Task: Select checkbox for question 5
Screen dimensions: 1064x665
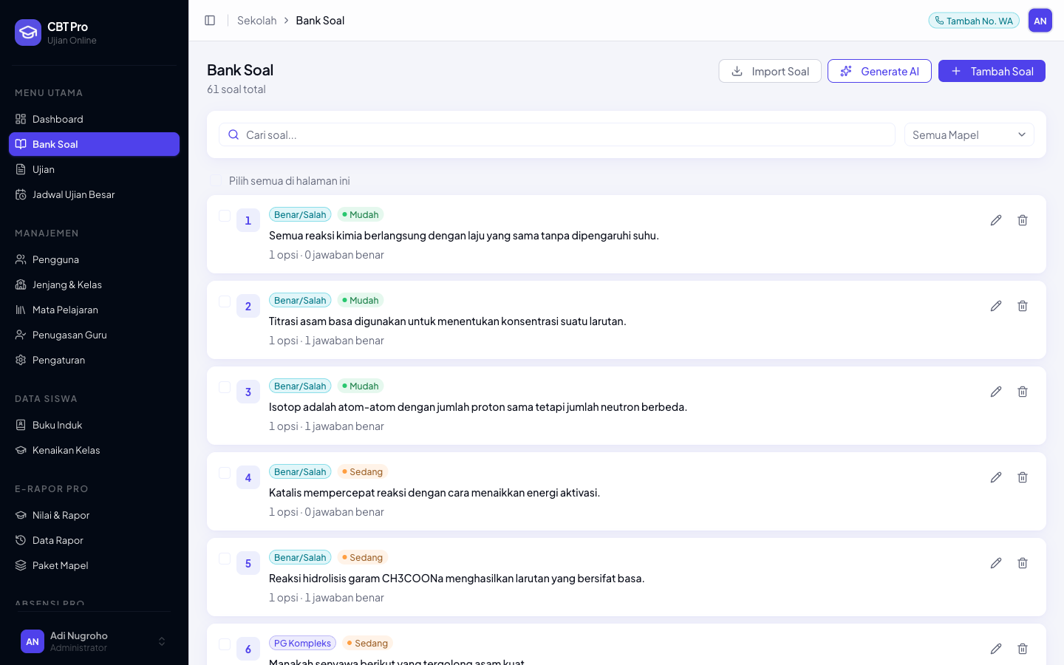Action: 225,559
